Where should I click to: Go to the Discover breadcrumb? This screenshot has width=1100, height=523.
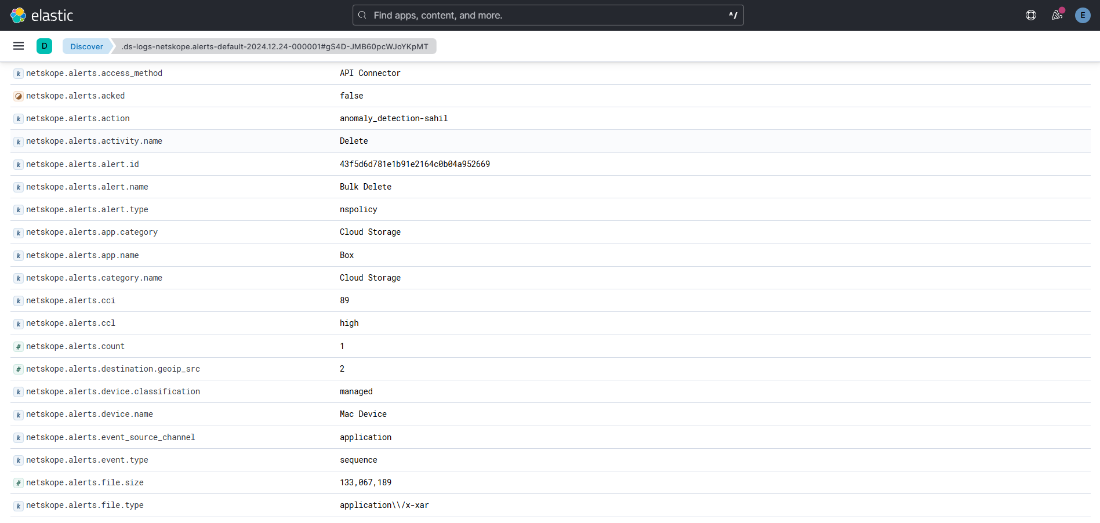[x=86, y=46]
